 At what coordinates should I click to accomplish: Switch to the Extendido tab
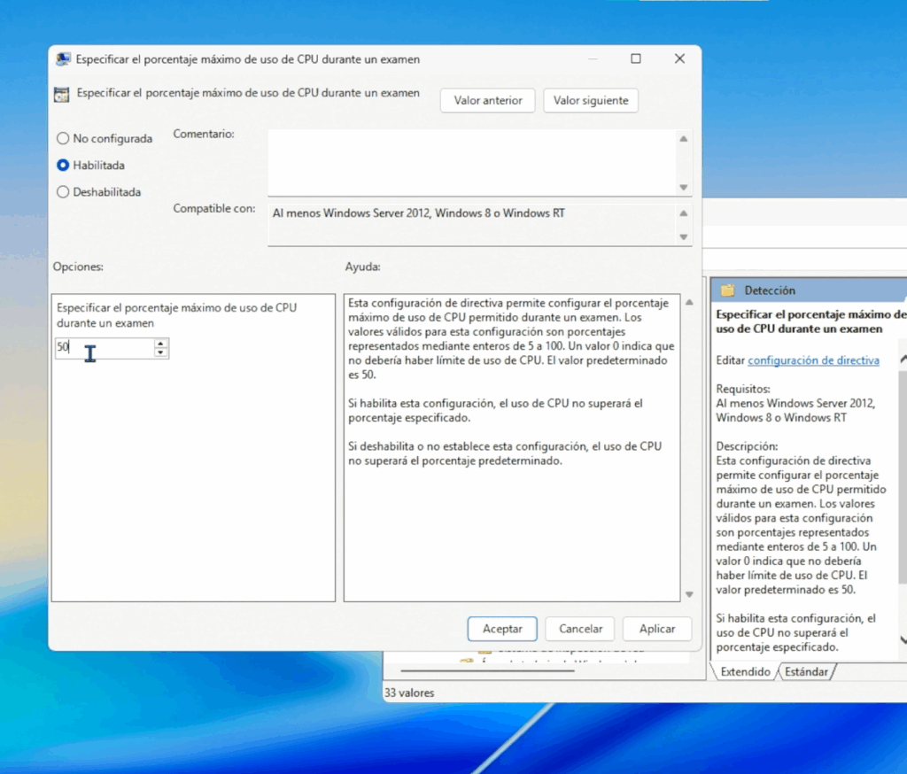(x=744, y=672)
